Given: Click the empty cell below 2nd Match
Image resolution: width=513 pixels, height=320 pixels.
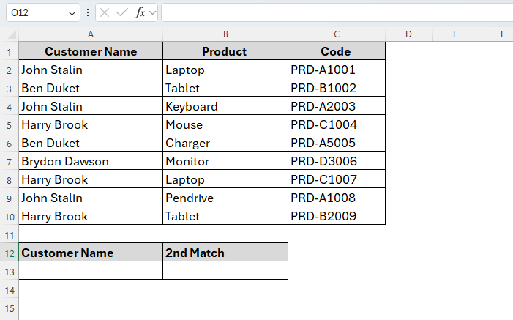Looking at the screenshot, I should (225, 271).
